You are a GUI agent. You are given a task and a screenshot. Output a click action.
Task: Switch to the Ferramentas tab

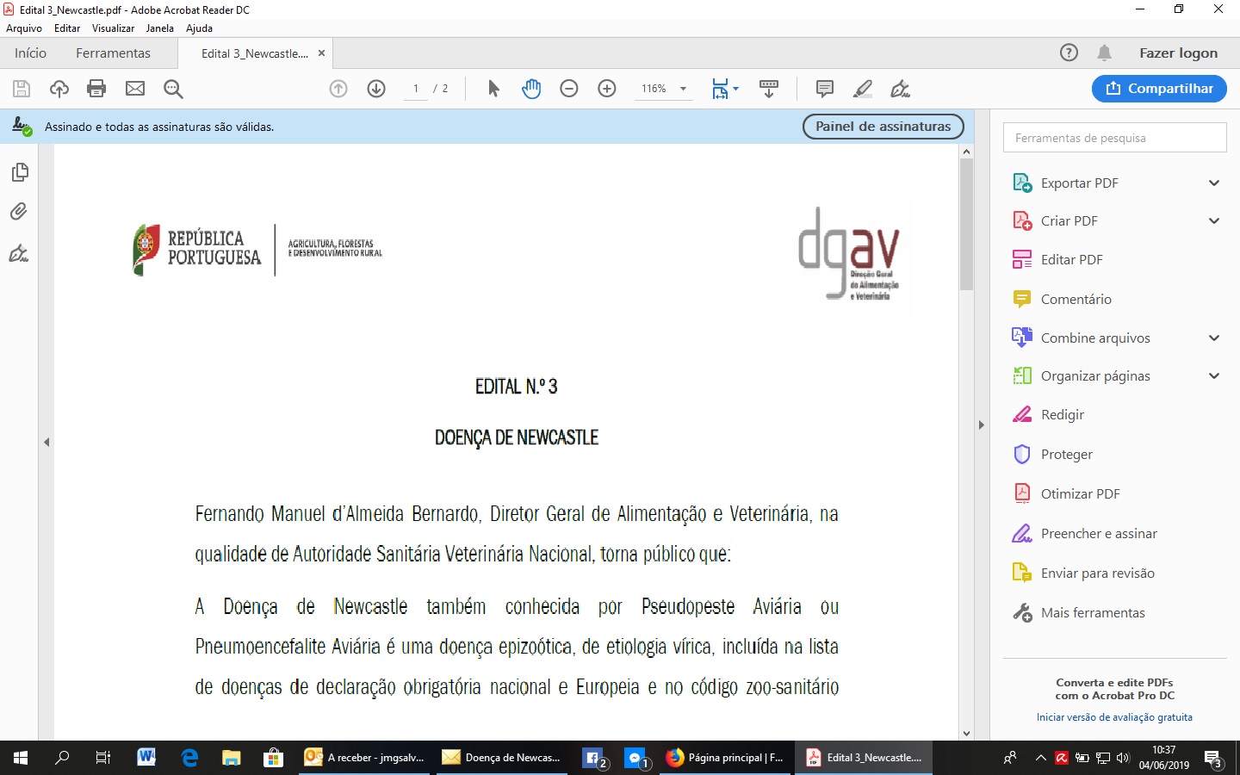click(x=113, y=53)
